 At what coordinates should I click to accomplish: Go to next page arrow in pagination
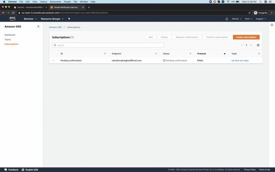tap(251, 45)
